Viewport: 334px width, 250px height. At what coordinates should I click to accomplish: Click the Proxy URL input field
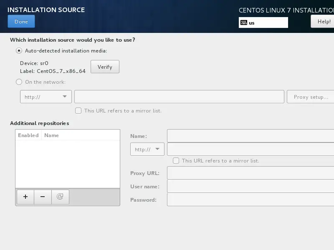click(250, 173)
